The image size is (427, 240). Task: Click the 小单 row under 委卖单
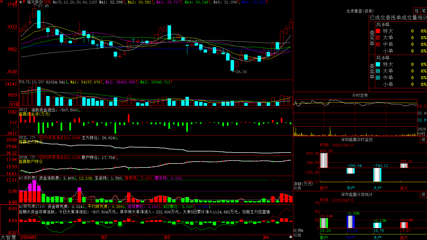click(401, 84)
